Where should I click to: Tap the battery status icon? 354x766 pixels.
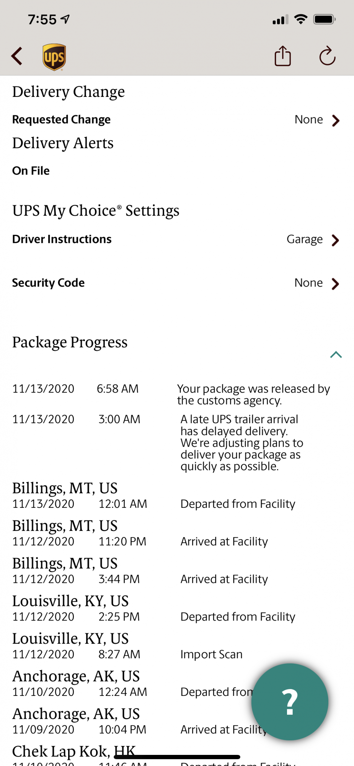coord(324,19)
